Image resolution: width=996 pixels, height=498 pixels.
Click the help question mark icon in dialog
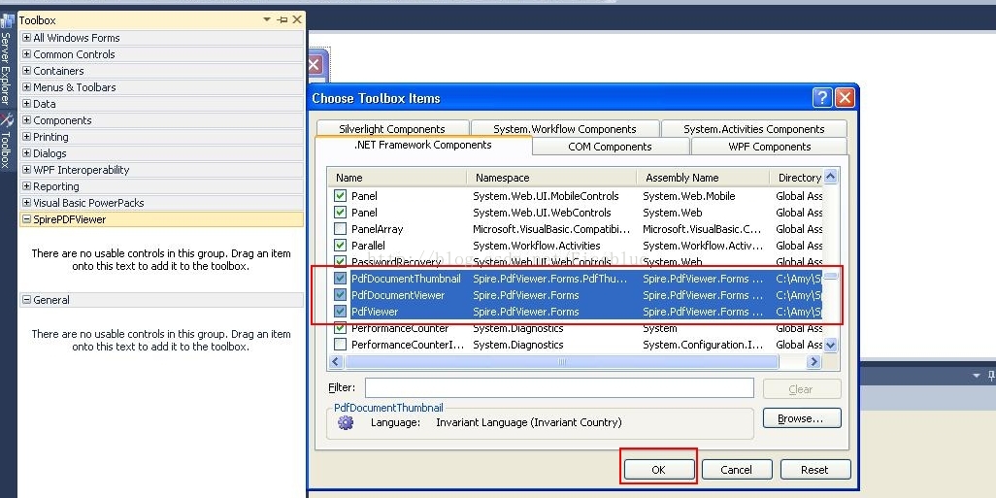[822, 98]
